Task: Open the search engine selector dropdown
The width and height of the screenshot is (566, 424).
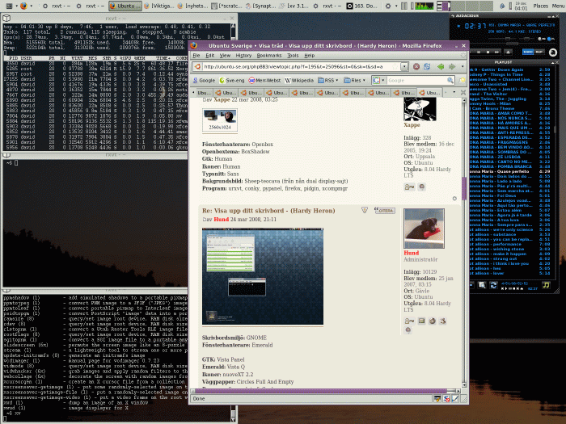Action: point(379,81)
